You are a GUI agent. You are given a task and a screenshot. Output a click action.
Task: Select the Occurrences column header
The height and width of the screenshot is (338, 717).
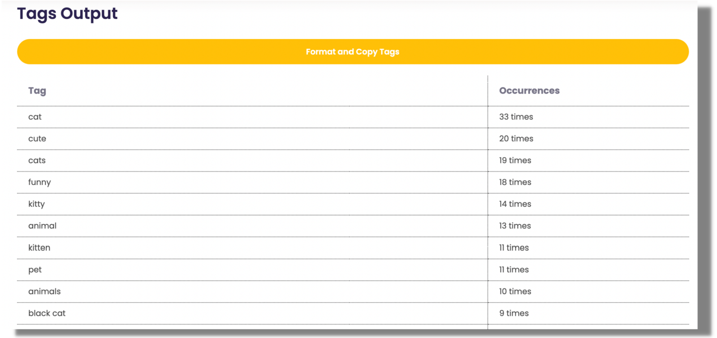(529, 91)
